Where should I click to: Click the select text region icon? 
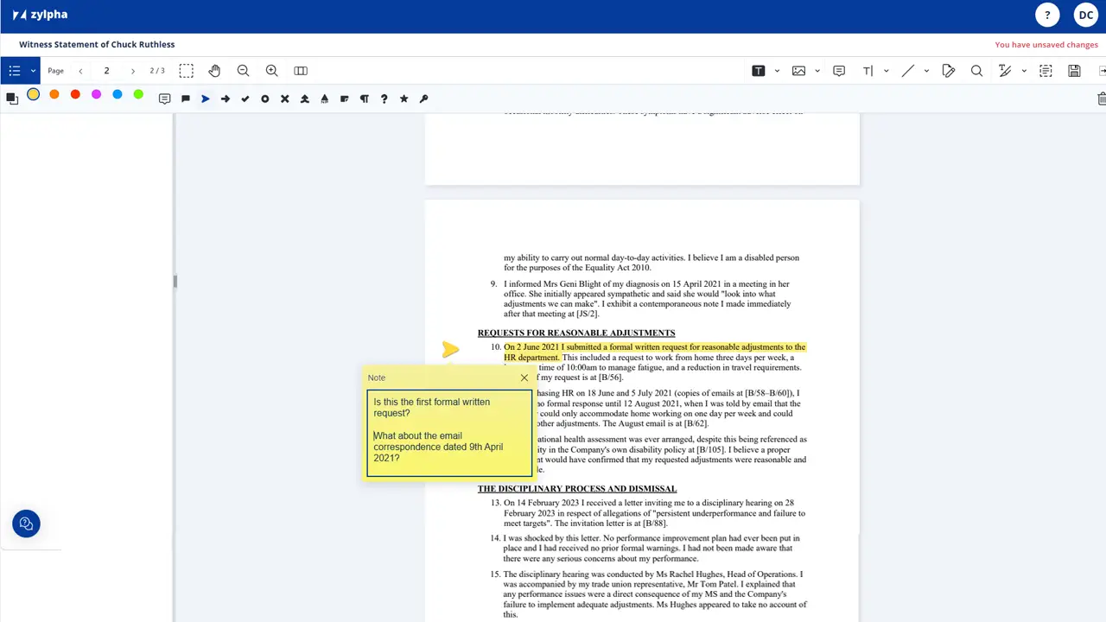tap(1046, 71)
